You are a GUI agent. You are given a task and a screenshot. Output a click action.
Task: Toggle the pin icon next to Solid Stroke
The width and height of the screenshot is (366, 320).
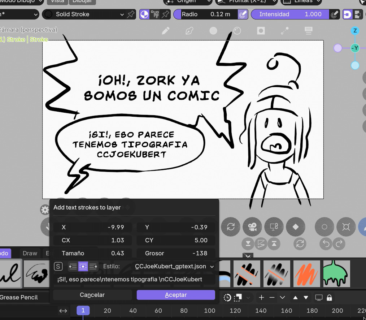point(131,14)
